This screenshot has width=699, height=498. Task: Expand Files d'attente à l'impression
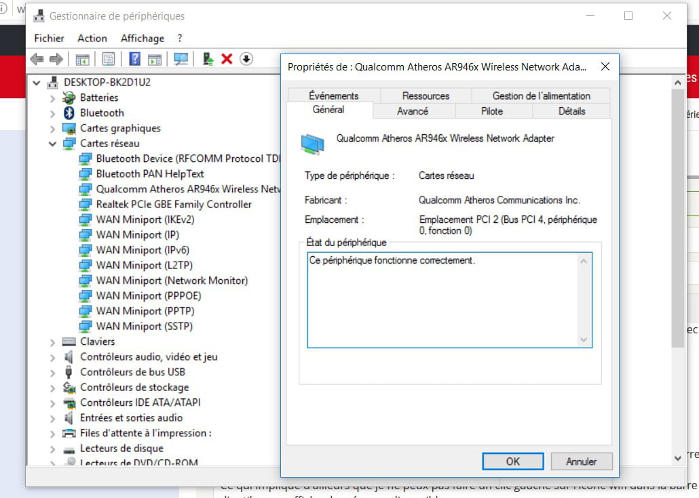pyautogui.click(x=53, y=434)
